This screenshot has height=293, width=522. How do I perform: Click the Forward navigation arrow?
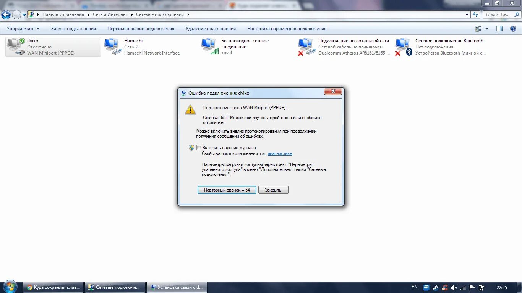point(16,14)
